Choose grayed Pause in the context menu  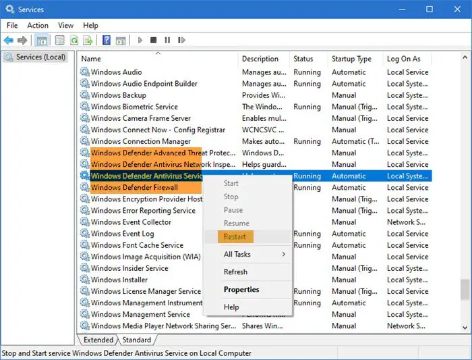(248, 210)
